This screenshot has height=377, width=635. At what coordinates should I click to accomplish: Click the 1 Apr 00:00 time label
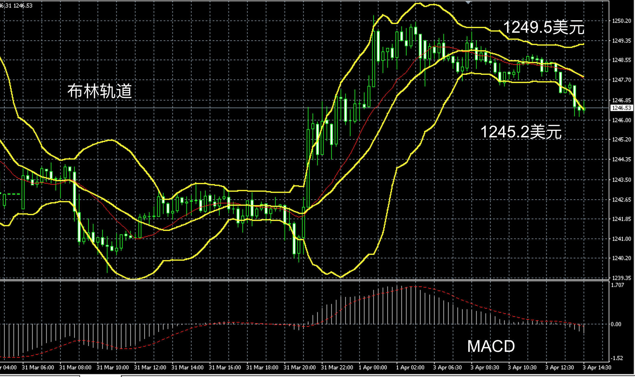tap(373, 368)
